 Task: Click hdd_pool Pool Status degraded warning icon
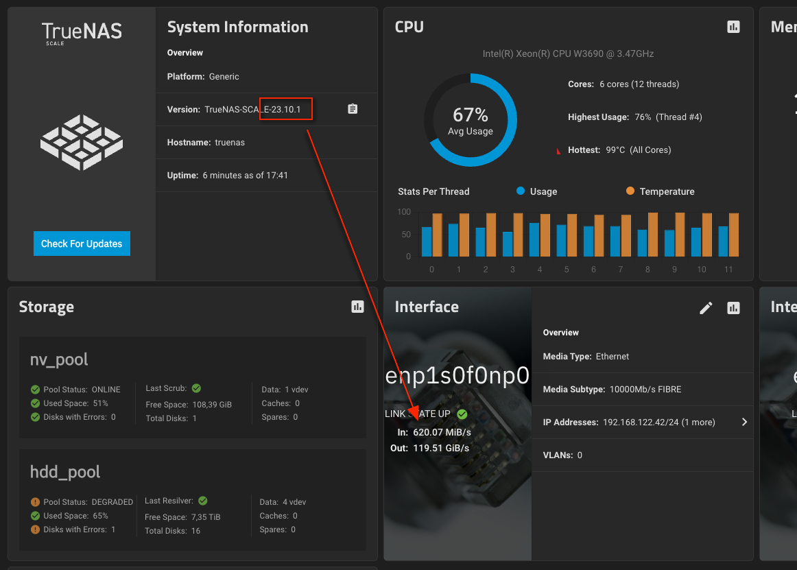click(35, 502)
